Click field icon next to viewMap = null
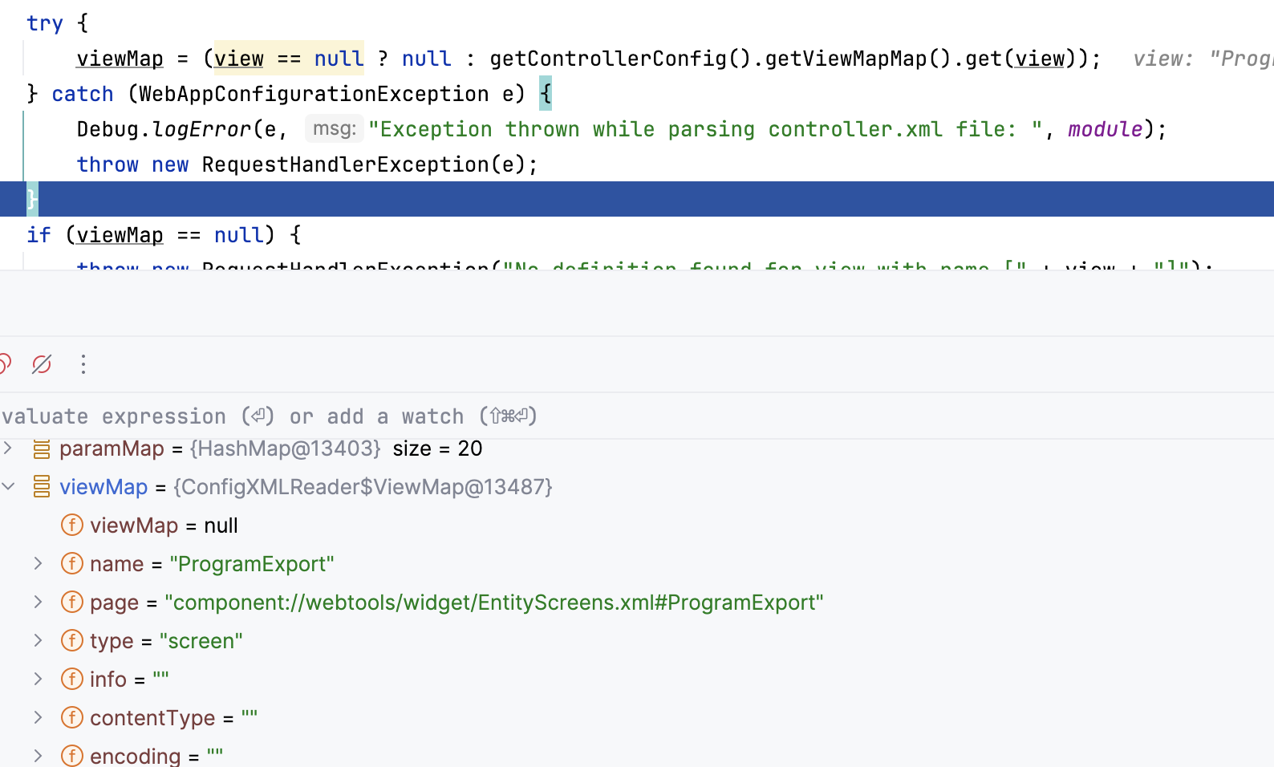1274x767 pixels. (x=72, y=525)
